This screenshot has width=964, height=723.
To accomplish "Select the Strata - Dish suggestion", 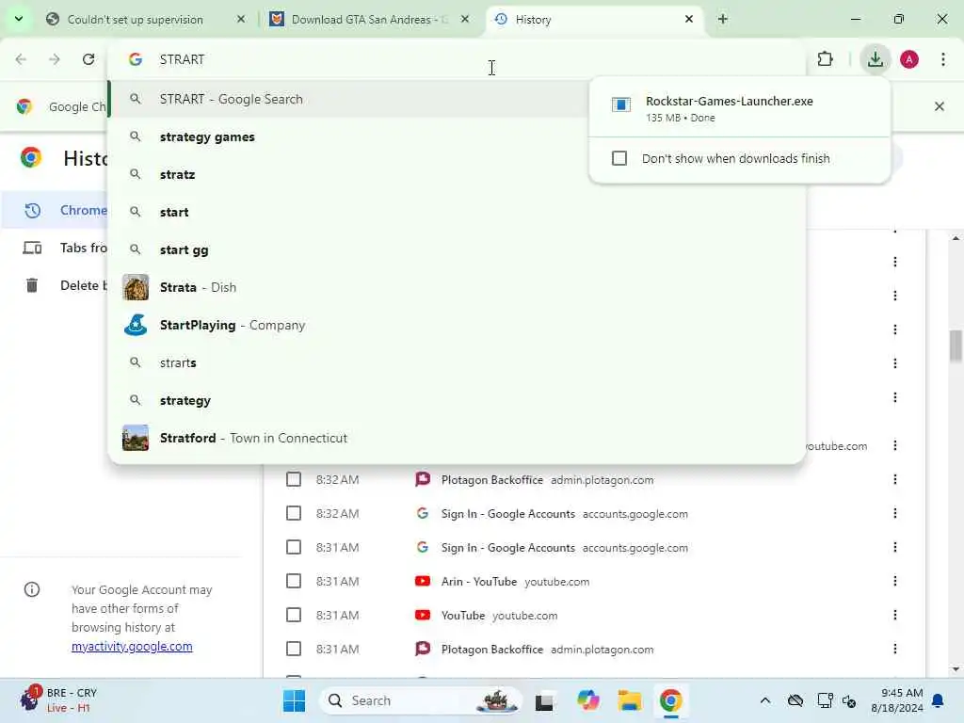I will point(457,287).
